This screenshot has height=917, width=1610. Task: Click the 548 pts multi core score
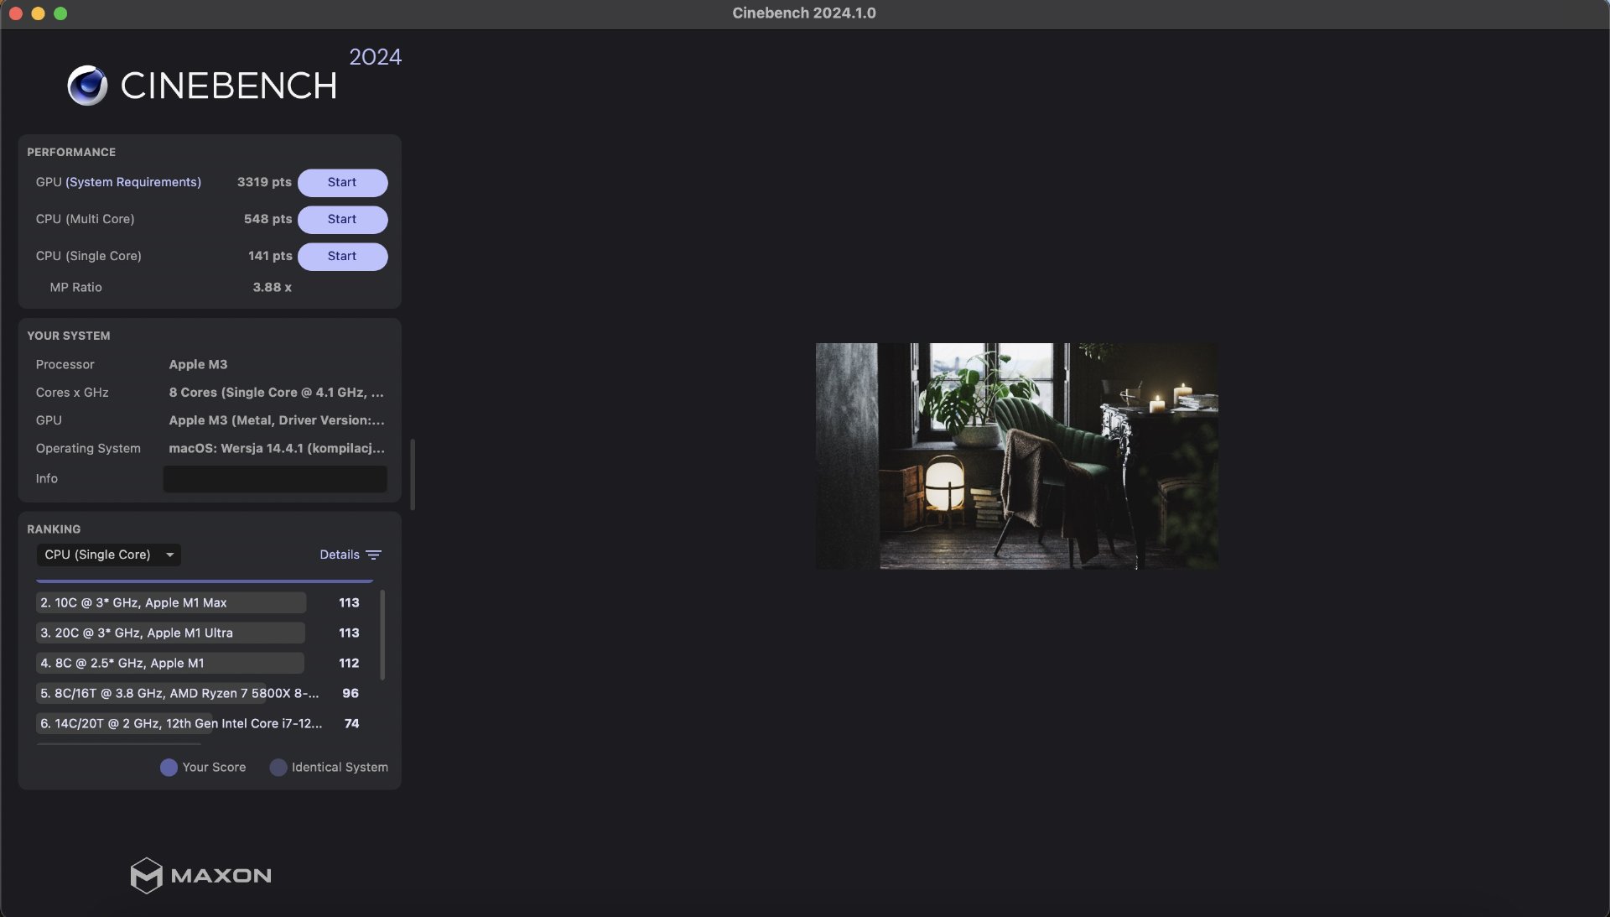[x=268, y=219]
